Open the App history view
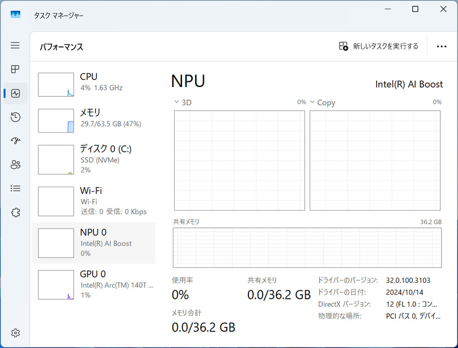 pyautogui.click(x=15, y=117)
